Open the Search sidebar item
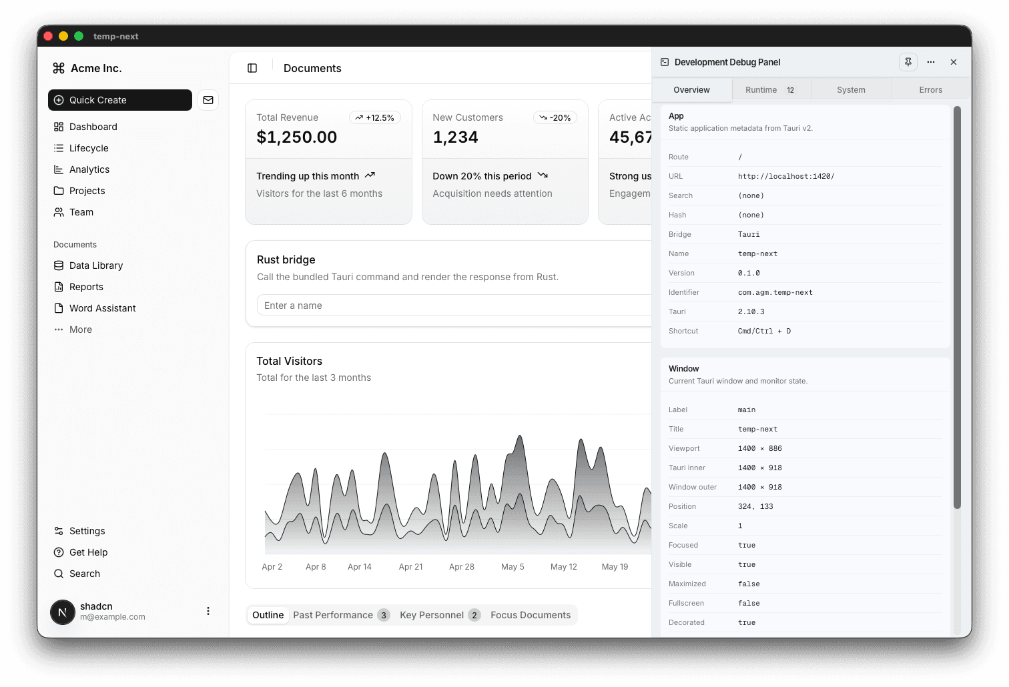This screenshot has width=1009, height=687. click(x=84, y=574)
